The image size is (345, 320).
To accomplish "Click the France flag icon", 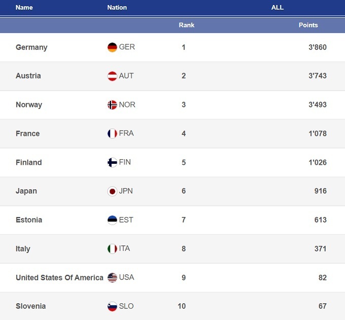I will pyautogui.click(x=112, y=134).
